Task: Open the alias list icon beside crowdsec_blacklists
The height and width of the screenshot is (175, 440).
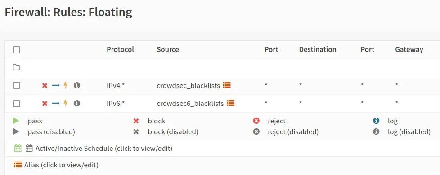Action: click(x=227, y=85)
